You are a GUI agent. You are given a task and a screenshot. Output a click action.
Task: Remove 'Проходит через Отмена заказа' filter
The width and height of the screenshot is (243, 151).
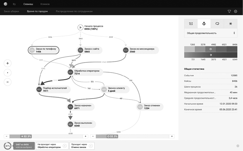(x=90, y=146)
